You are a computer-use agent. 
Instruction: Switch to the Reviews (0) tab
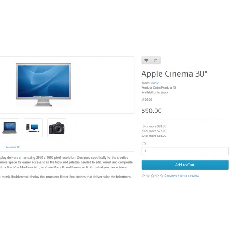pyautogui.click(x=13, y=147)
